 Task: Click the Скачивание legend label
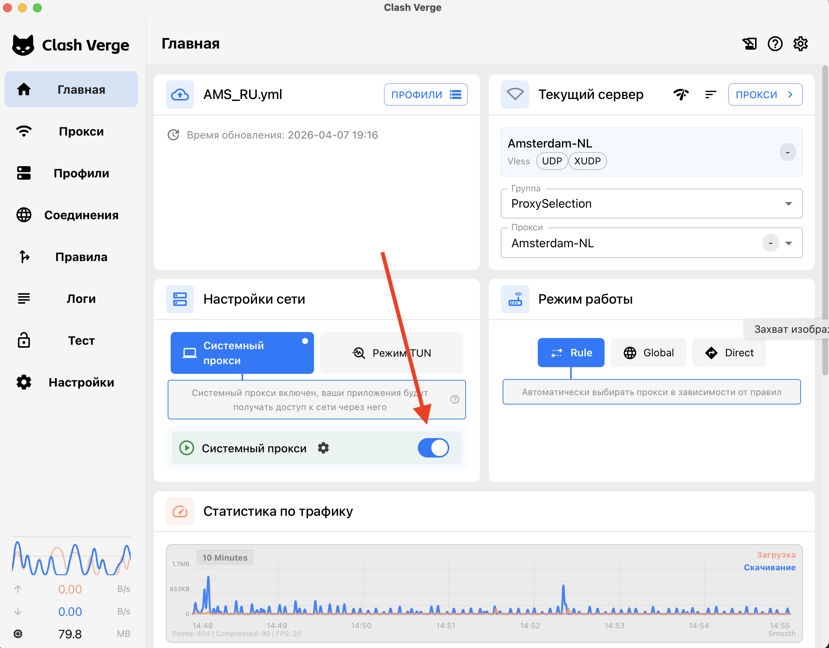click(x=769, y=567)
